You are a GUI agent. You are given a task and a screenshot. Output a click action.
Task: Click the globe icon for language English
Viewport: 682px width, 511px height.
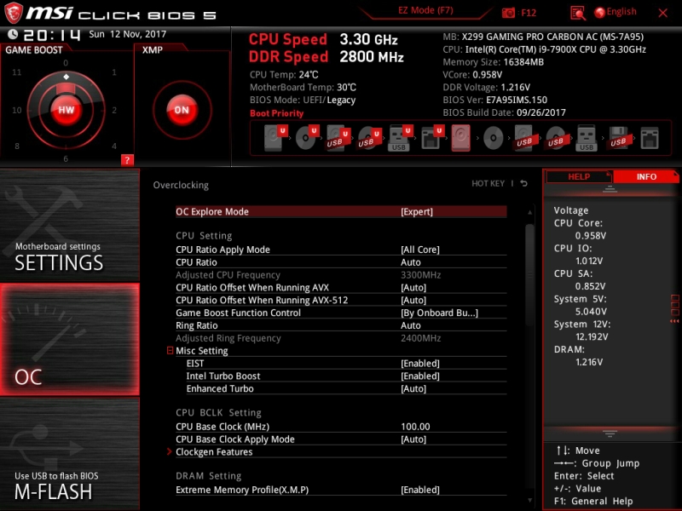coord(599,13)
